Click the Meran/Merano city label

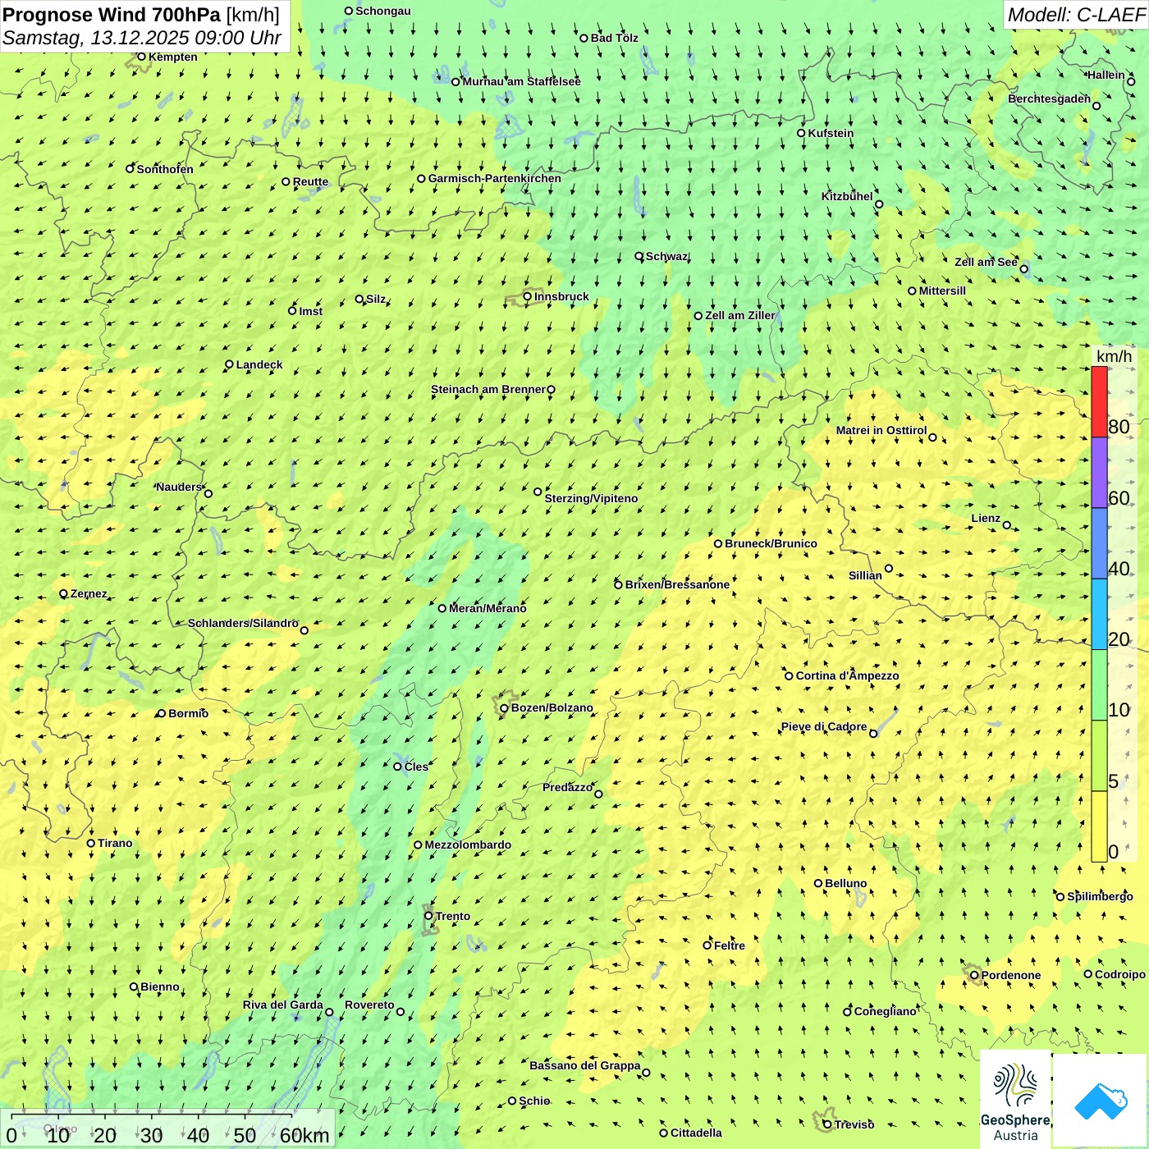pyautogui.click(x=488, y=608)
